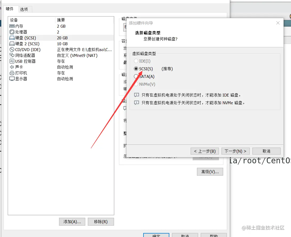Open the 高级(V)... advanced settings
The height and width of the screenshot is (237, 291).
click(x=210, y=172)
